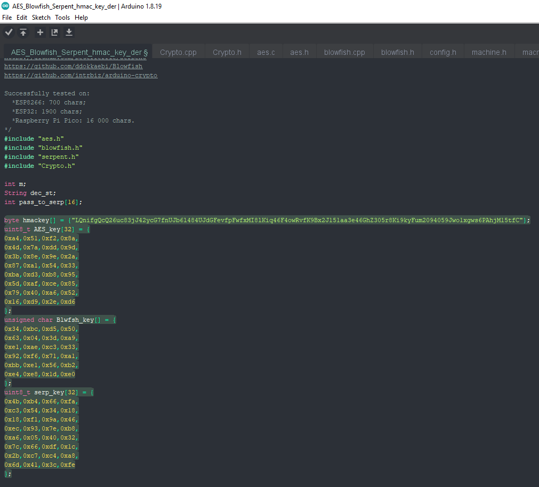
Task: Click the #include "blowfish.h" line
Action: [43, 148]
